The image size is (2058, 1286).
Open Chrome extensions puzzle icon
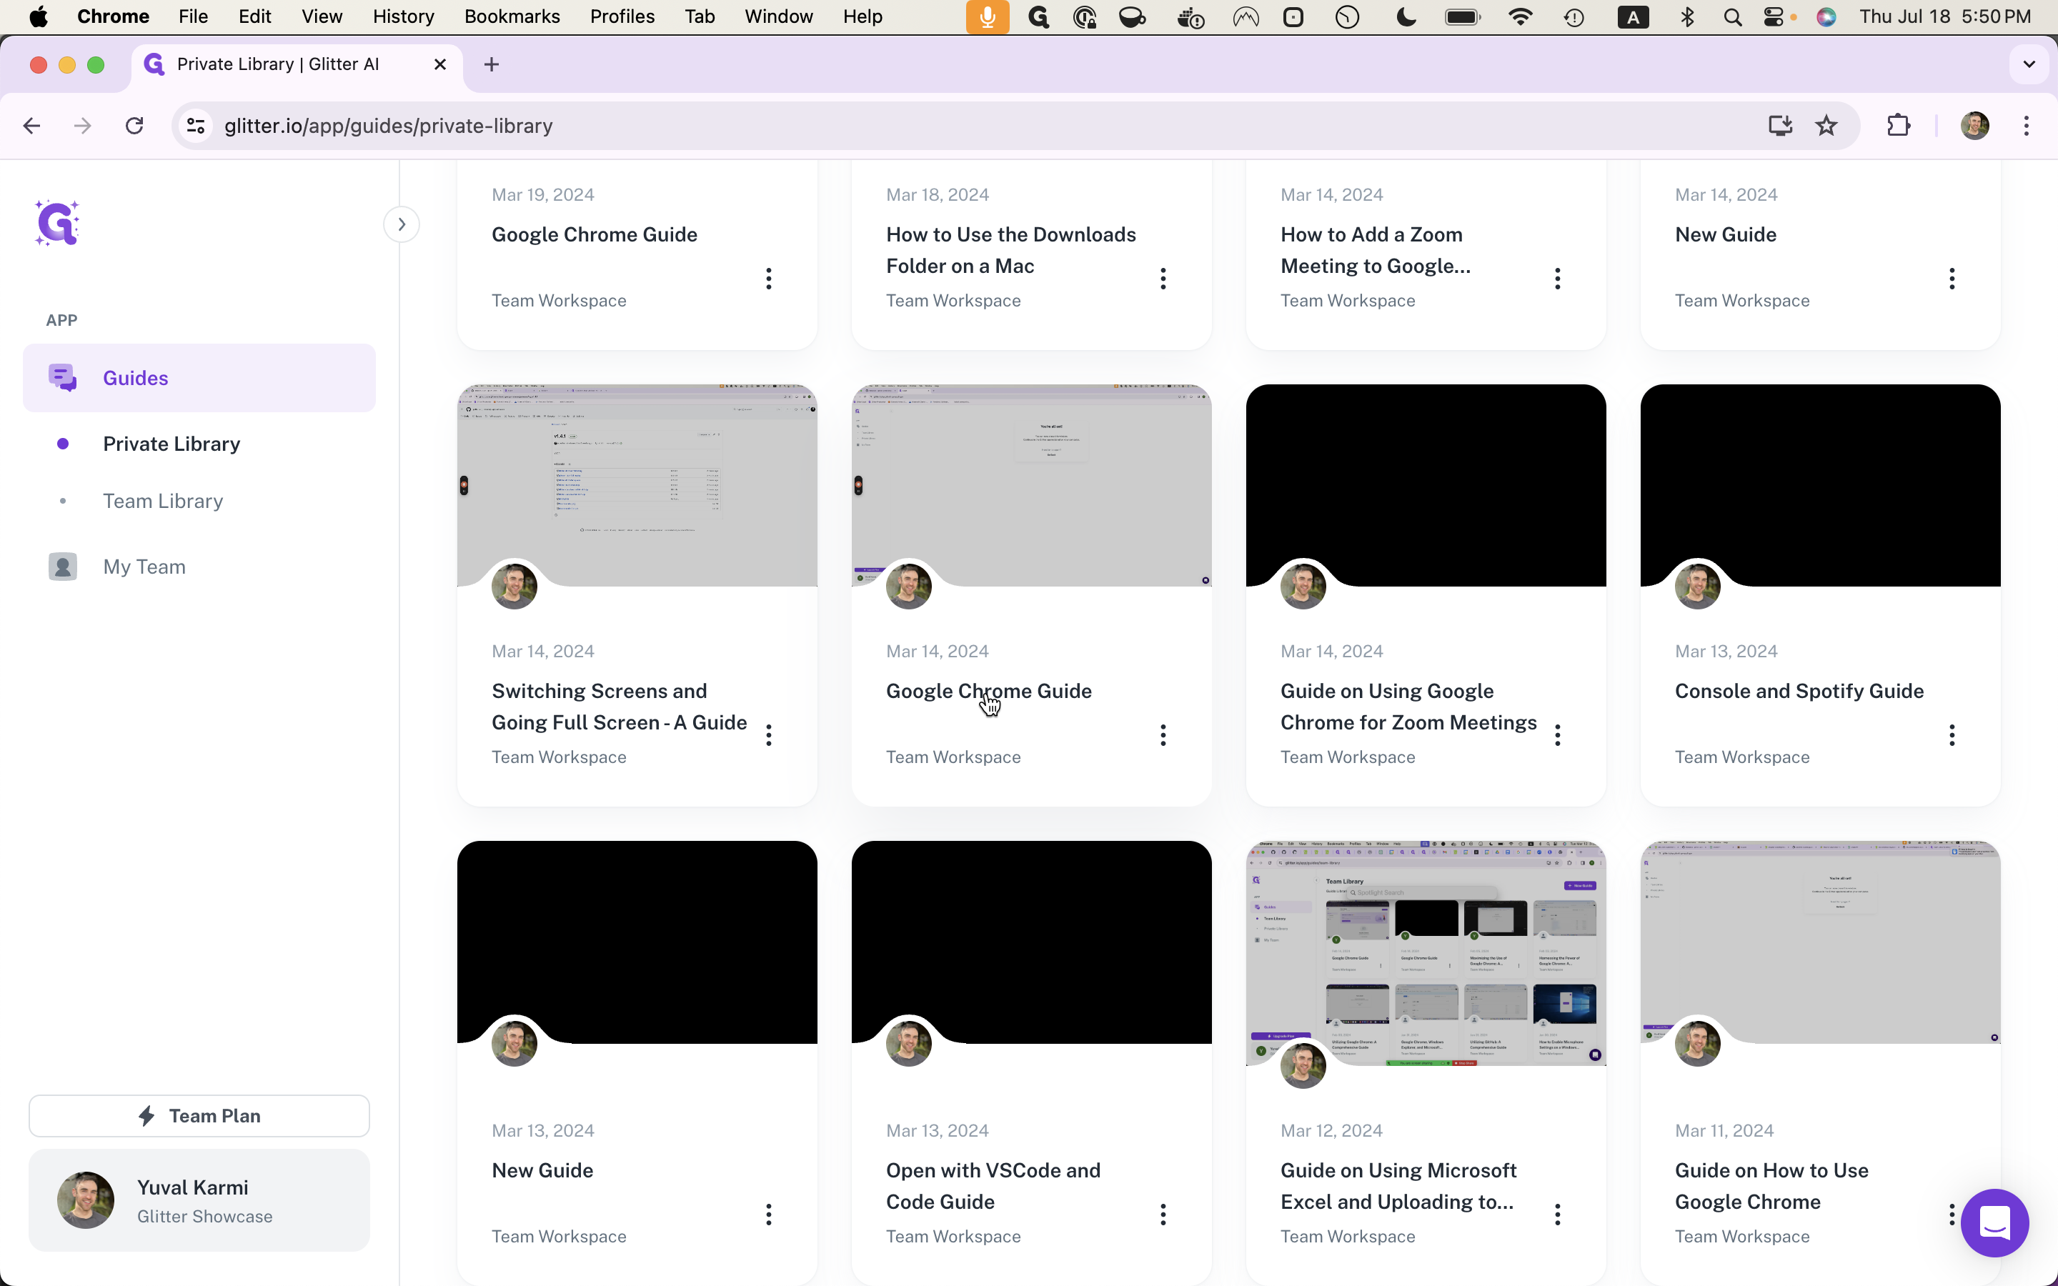point(1898,126)
